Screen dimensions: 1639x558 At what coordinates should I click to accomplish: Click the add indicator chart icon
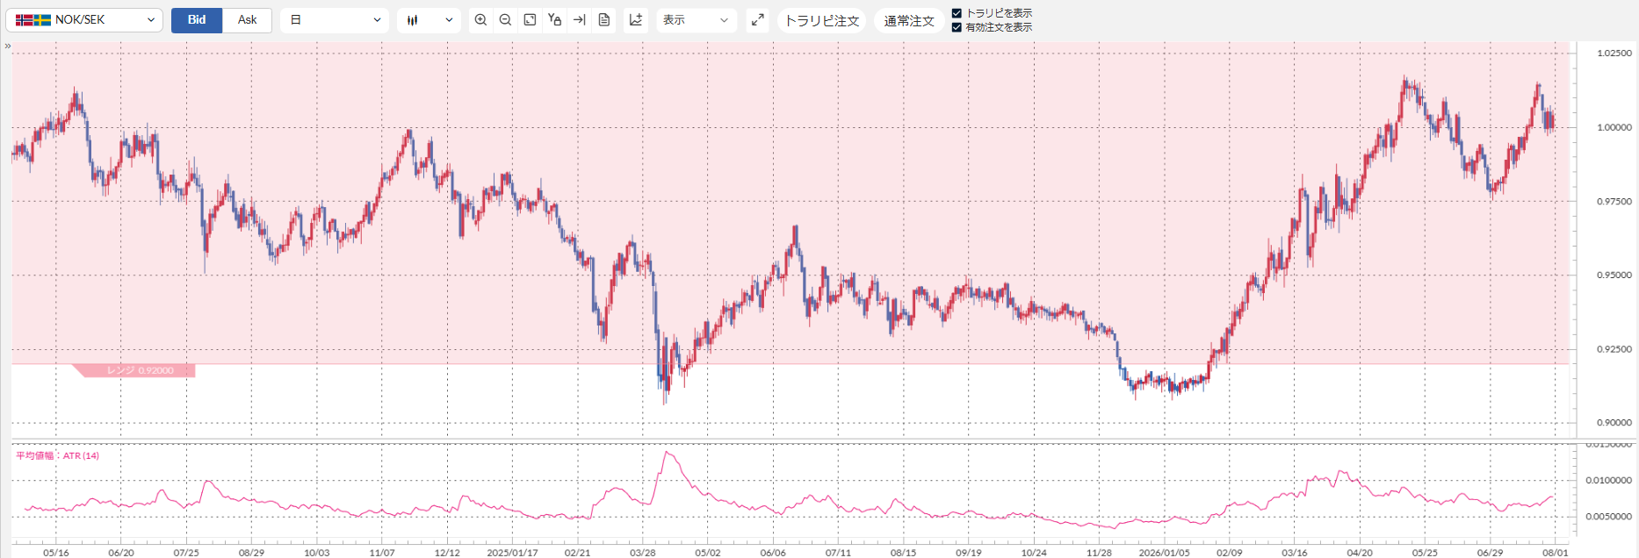pos(636,20)
